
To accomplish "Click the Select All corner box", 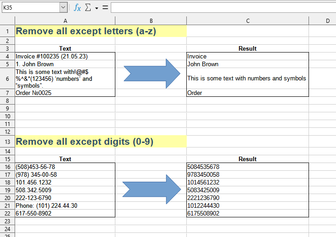I will [7, 21].
